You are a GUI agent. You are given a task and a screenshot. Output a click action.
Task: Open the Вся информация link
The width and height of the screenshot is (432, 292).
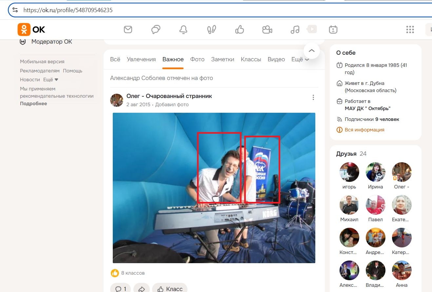[x=364, y=130]
